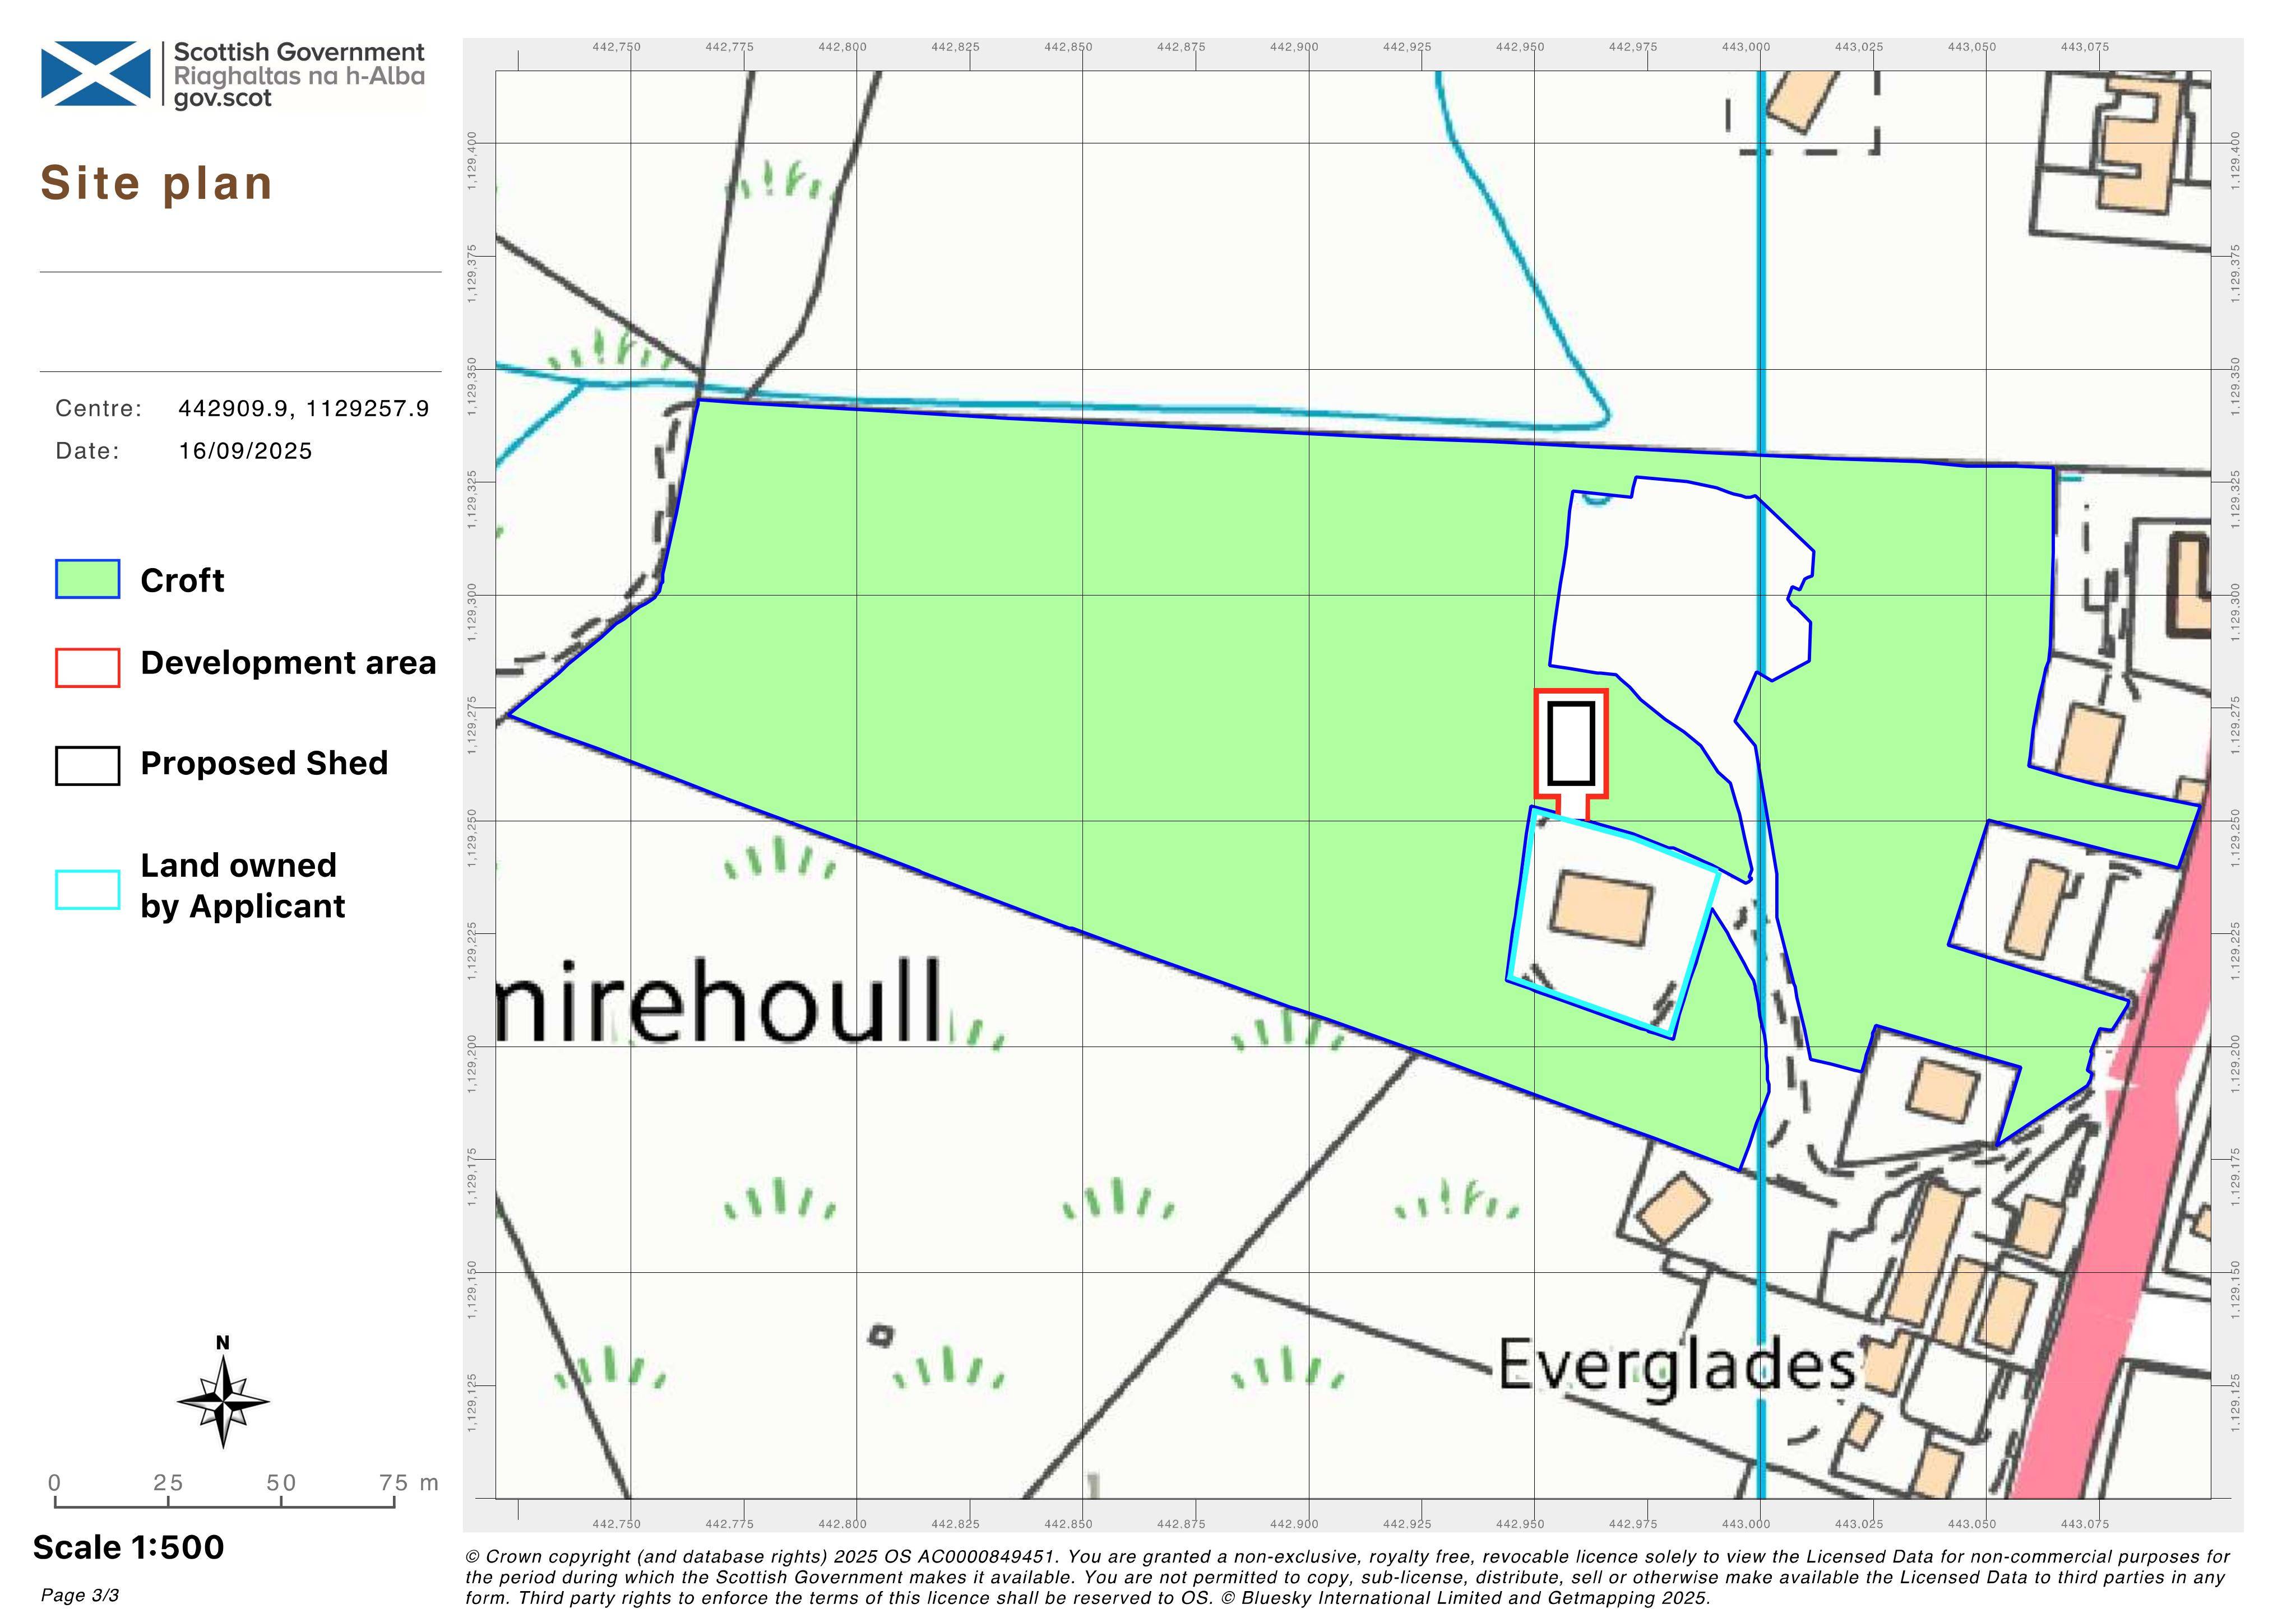Image resolution: width=2296 pixels, height=1623 pixels.
Task: Click the black Proposed Shed legend box
Action: point(88,765)
